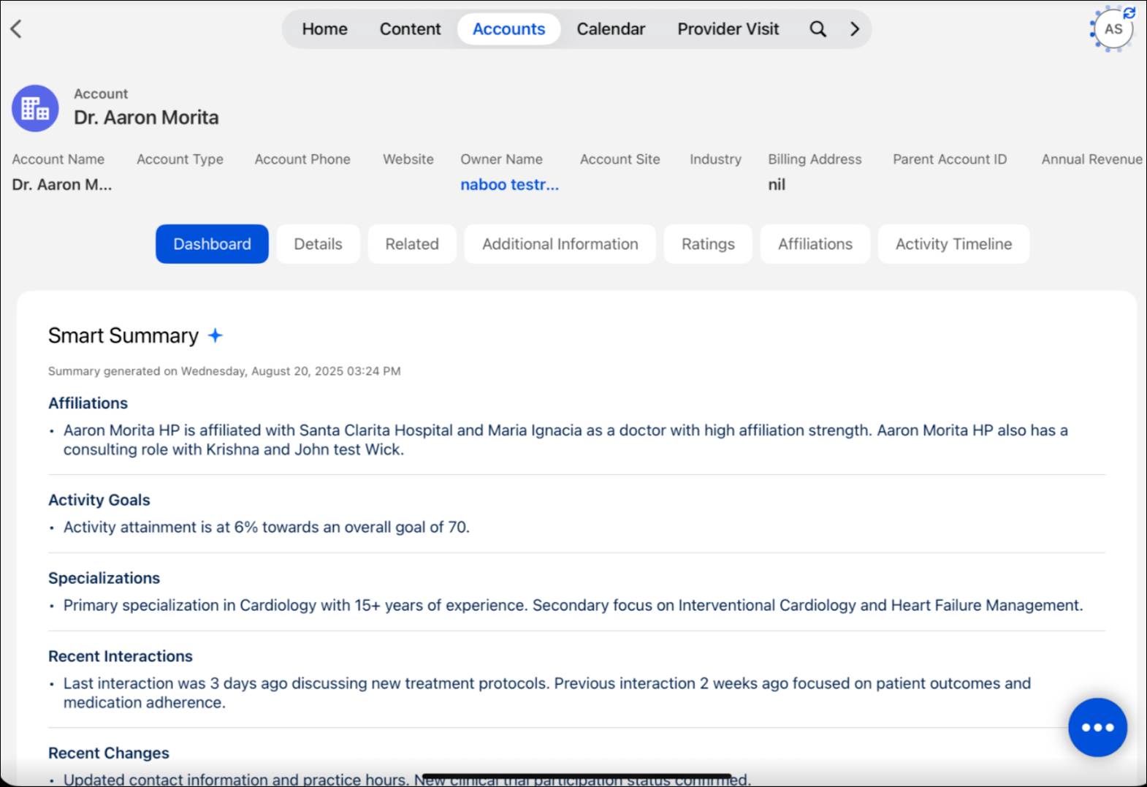Viewport: 1147px width, 787px height.
Task: Click the Recent Changes section heading
Action: point(108,753)
